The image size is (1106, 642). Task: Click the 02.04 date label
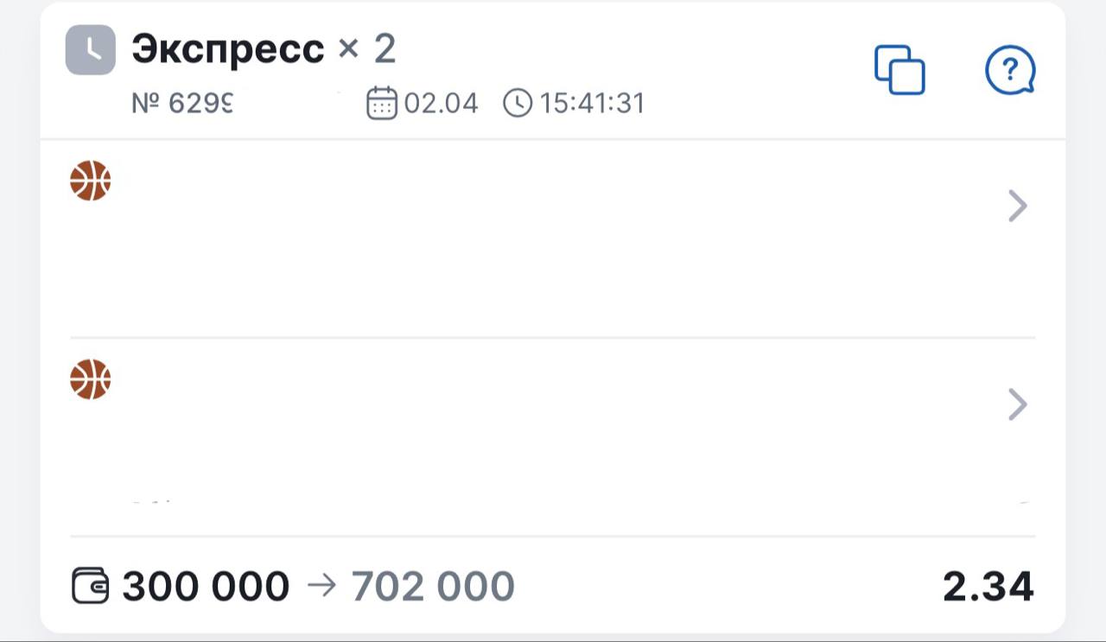pyautogui.click(x=441, y=104)
